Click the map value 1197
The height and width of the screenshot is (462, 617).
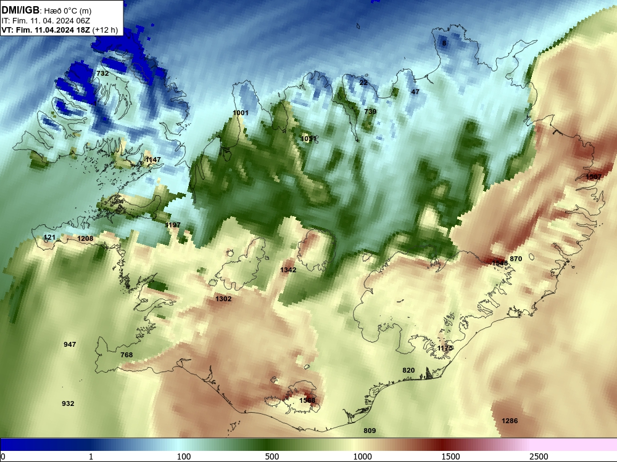(173, 225)
